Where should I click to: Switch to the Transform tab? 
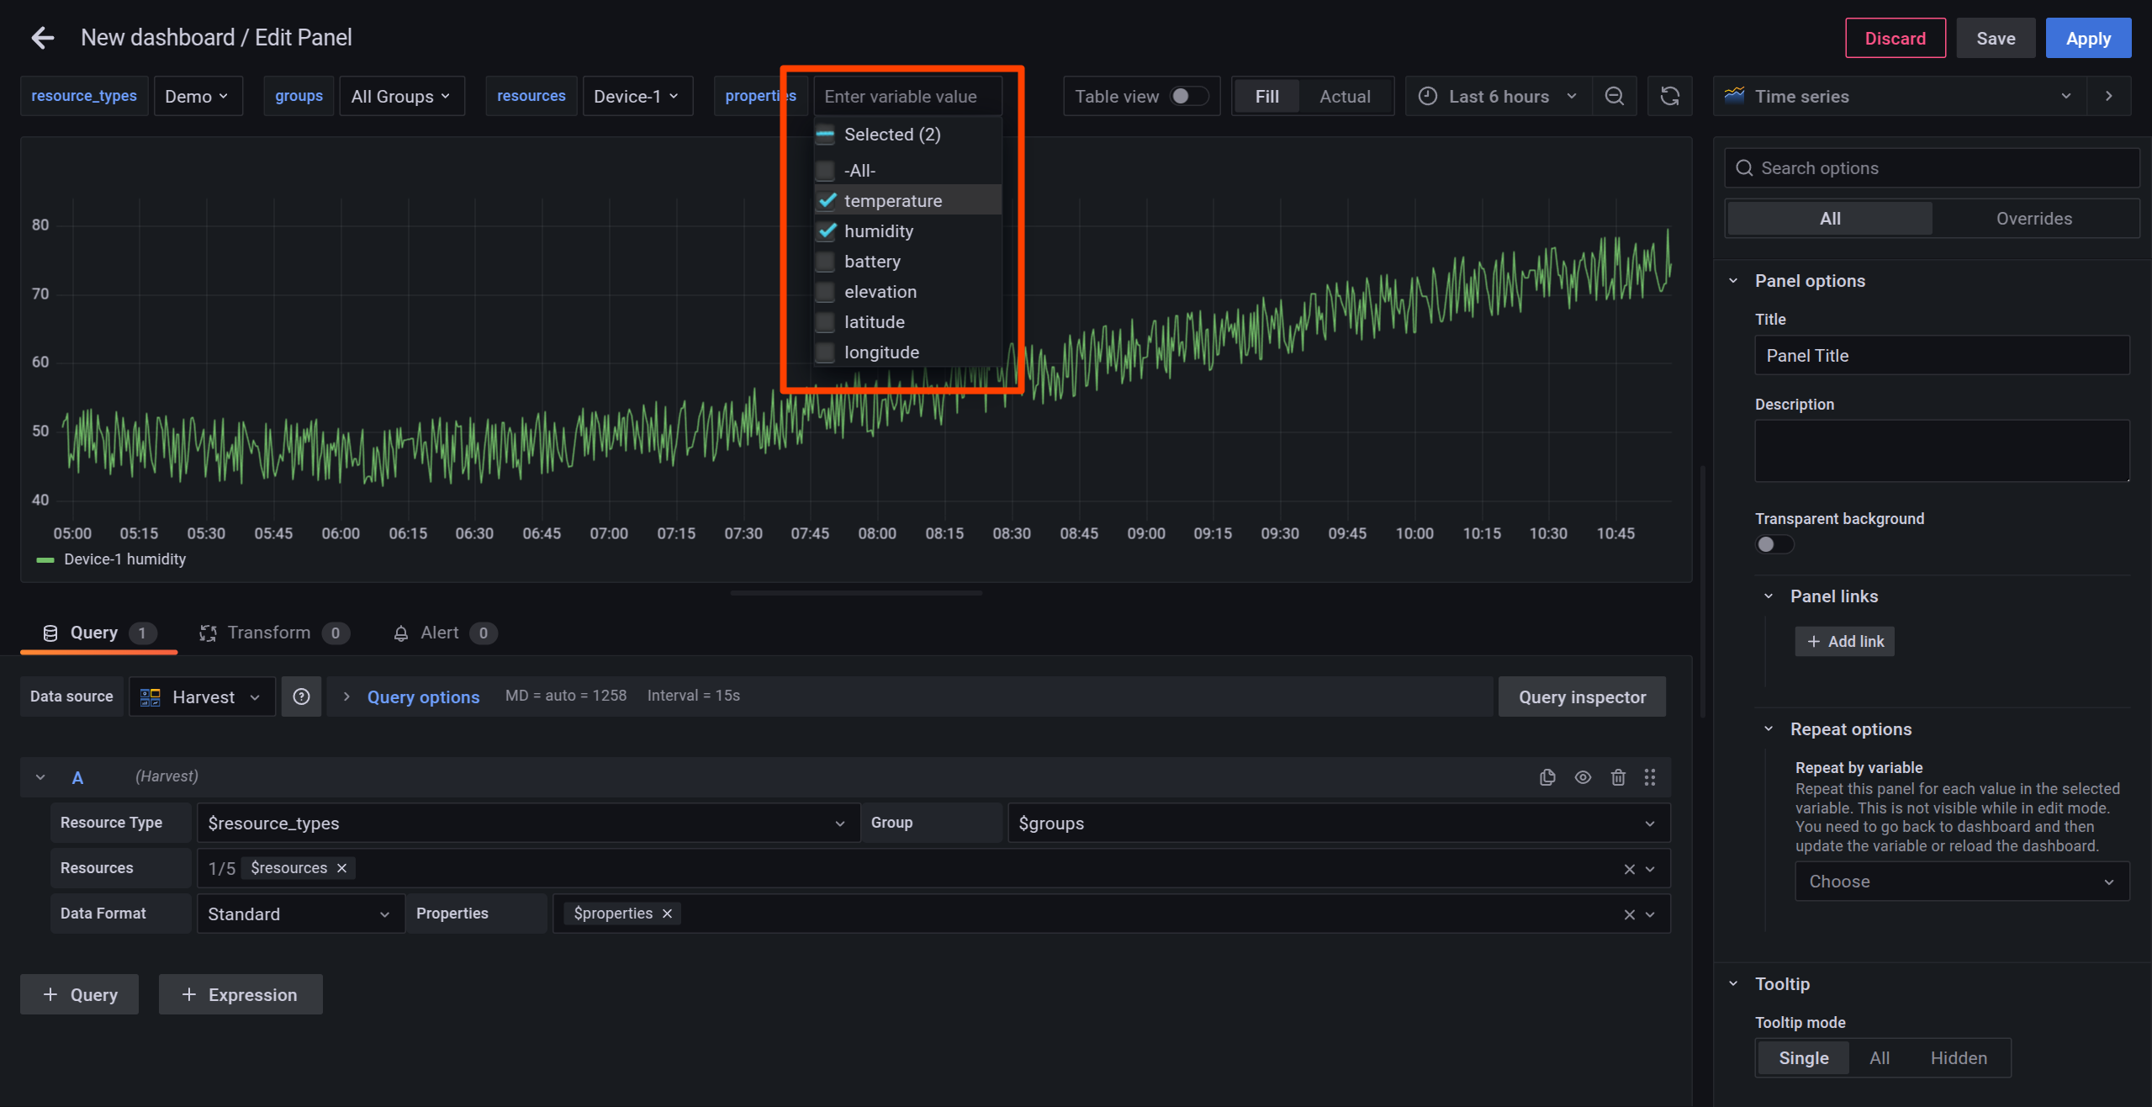click(x=271, y=633)
